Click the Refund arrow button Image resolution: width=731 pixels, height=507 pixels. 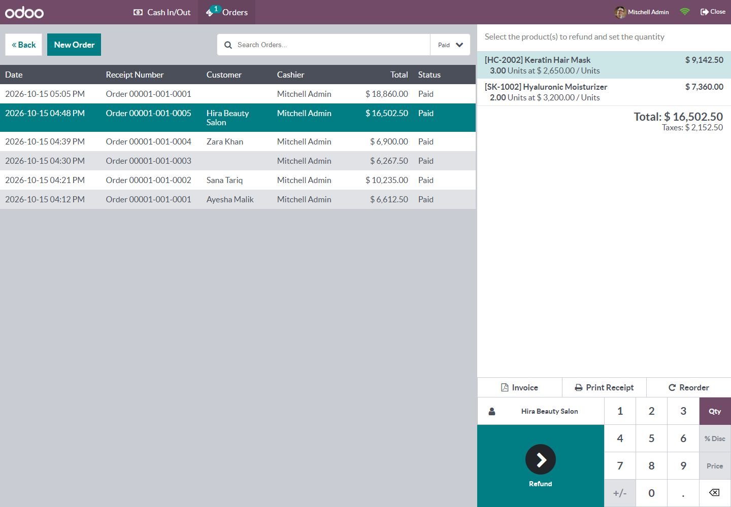pyautogui.click(x=541, y=466)
